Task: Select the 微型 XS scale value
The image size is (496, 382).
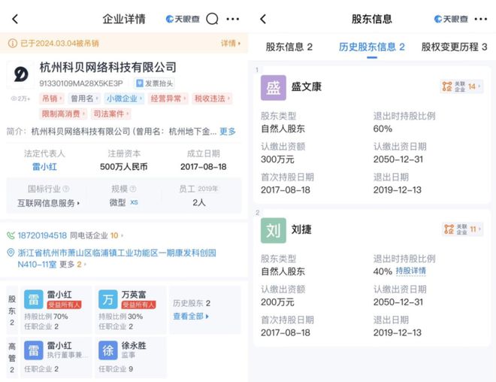Action: click(124, 202)
